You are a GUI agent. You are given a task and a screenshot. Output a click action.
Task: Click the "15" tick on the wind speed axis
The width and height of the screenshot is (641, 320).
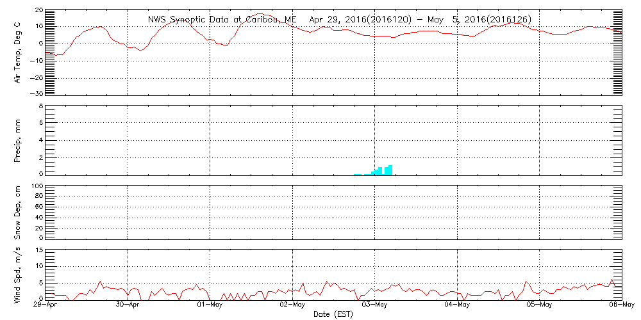(38, 250)
